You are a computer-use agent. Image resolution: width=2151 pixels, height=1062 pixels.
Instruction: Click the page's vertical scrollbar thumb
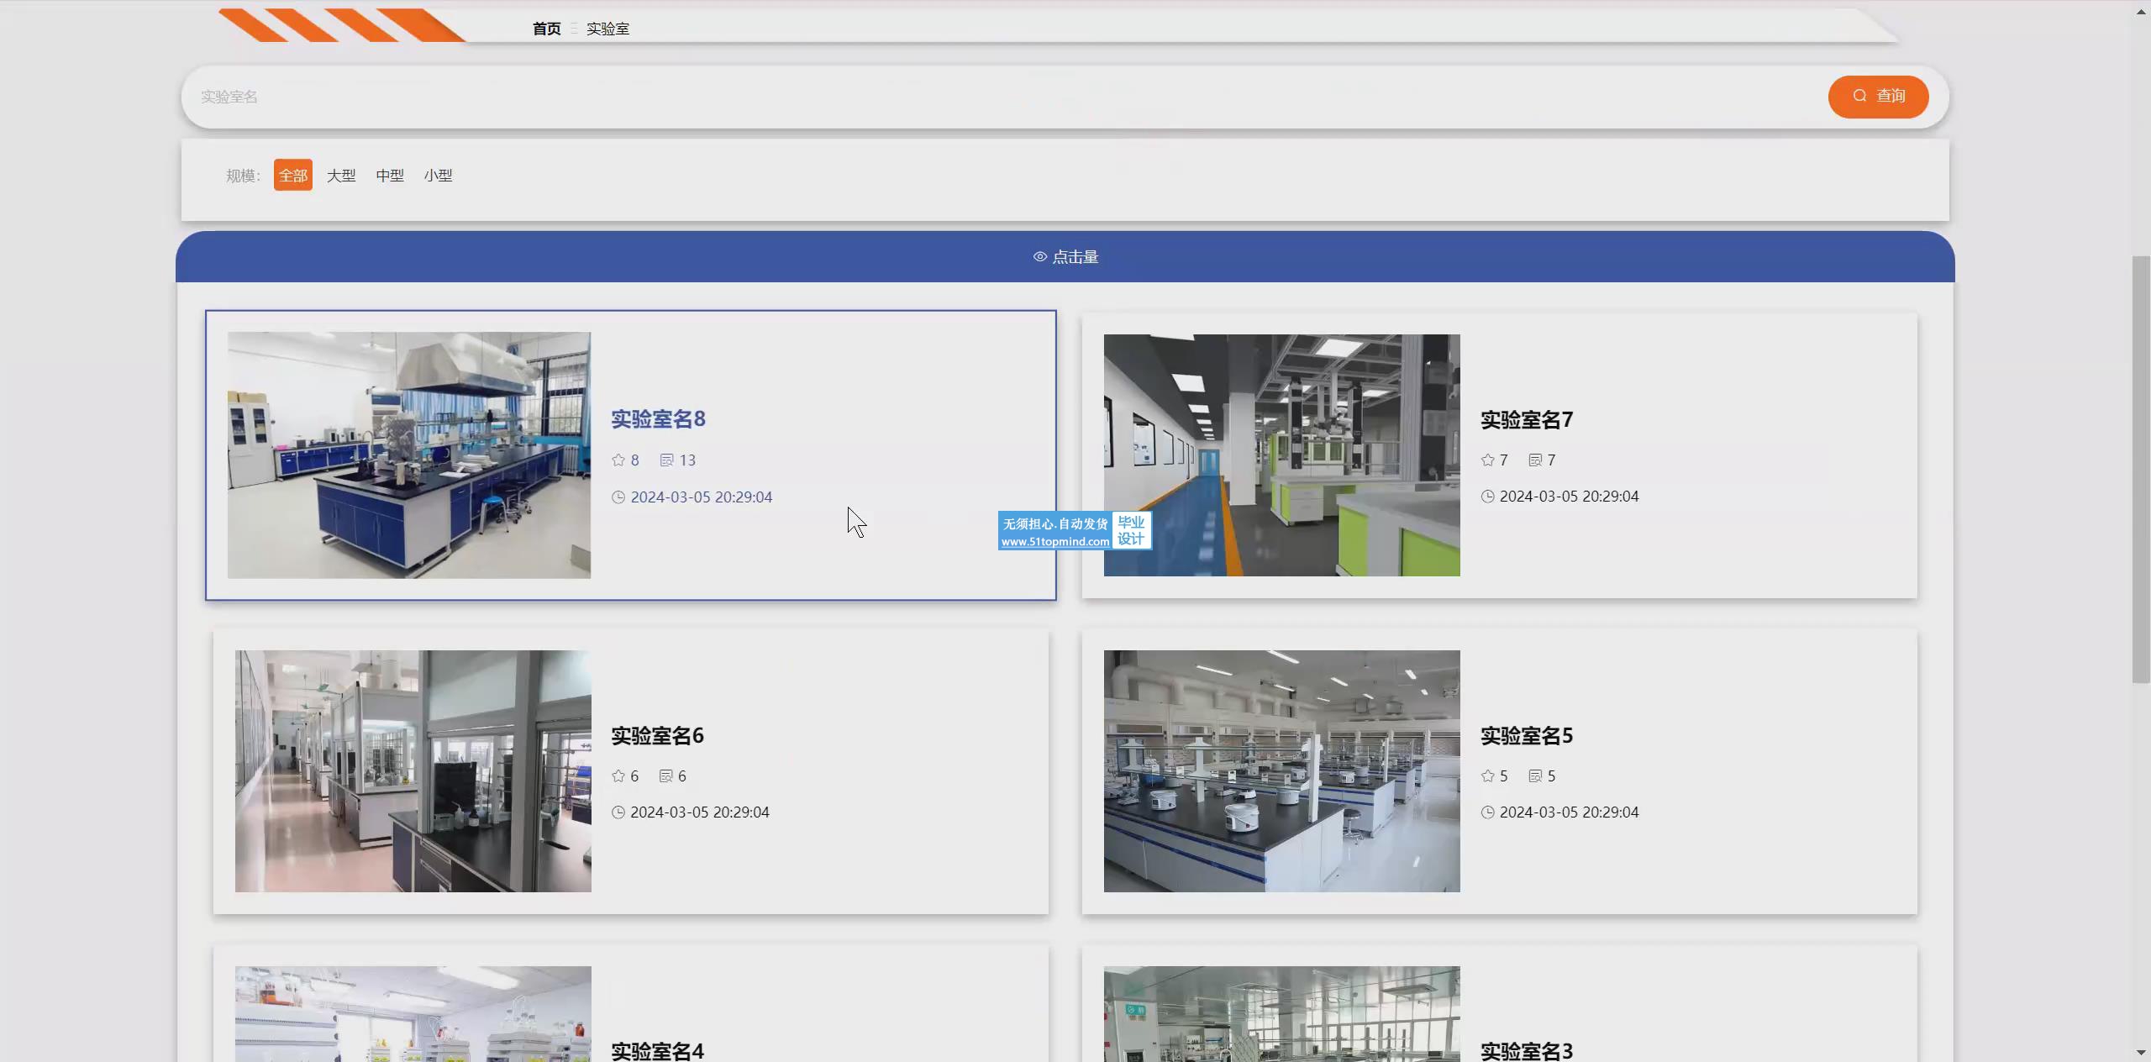[x=2142, y=470]
